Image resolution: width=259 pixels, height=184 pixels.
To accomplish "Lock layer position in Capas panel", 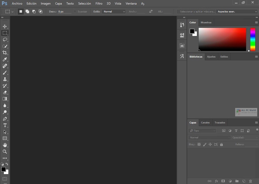I will pos(210,144).
